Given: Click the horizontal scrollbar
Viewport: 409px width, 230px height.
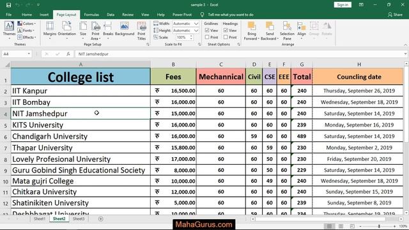Looking at the screenshot, I should tap(320, 218).
